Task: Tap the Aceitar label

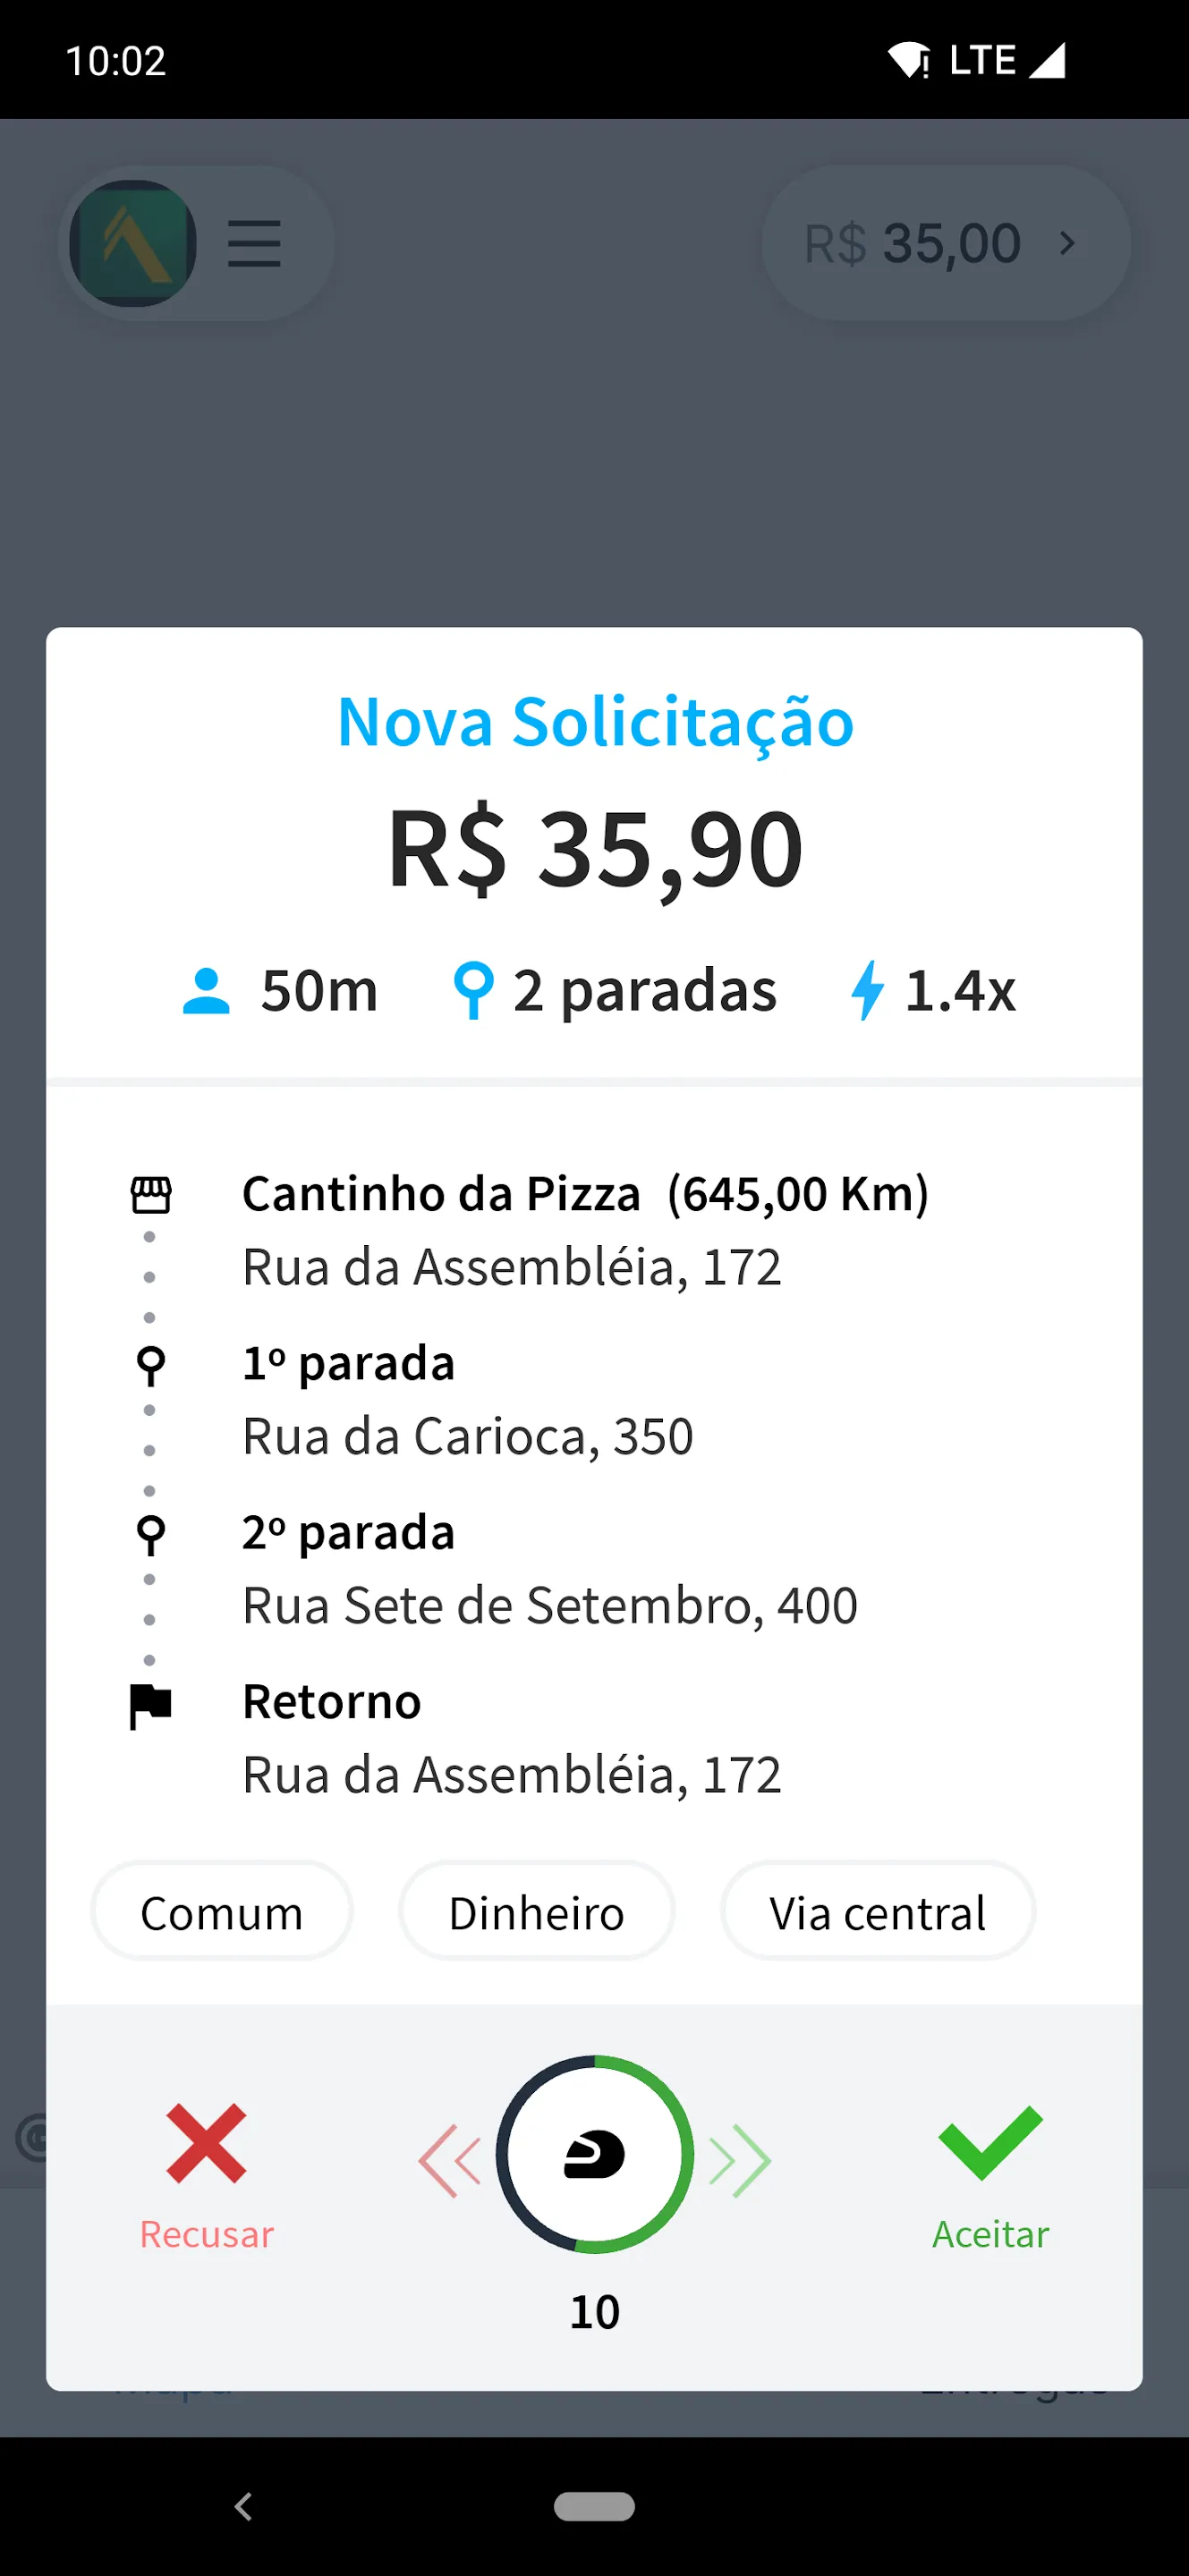Action: tap(990, 2234)
